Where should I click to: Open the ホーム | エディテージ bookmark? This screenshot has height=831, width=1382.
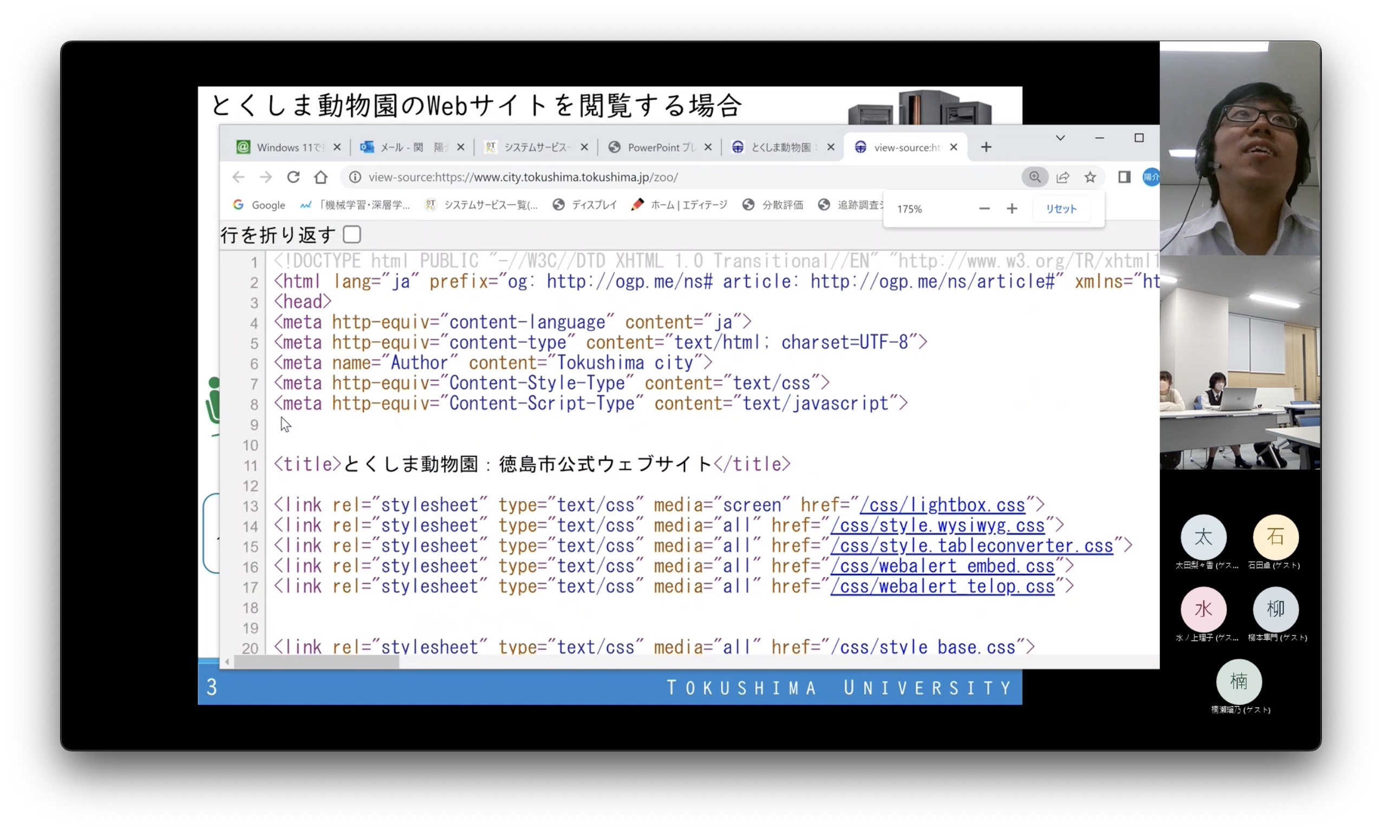[x=679, y=204]
